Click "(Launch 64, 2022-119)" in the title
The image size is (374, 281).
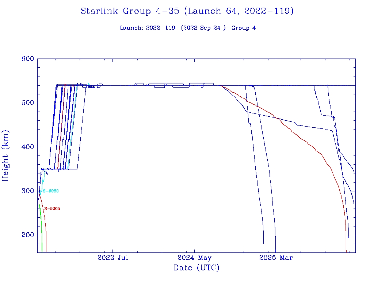pos(238,11)
